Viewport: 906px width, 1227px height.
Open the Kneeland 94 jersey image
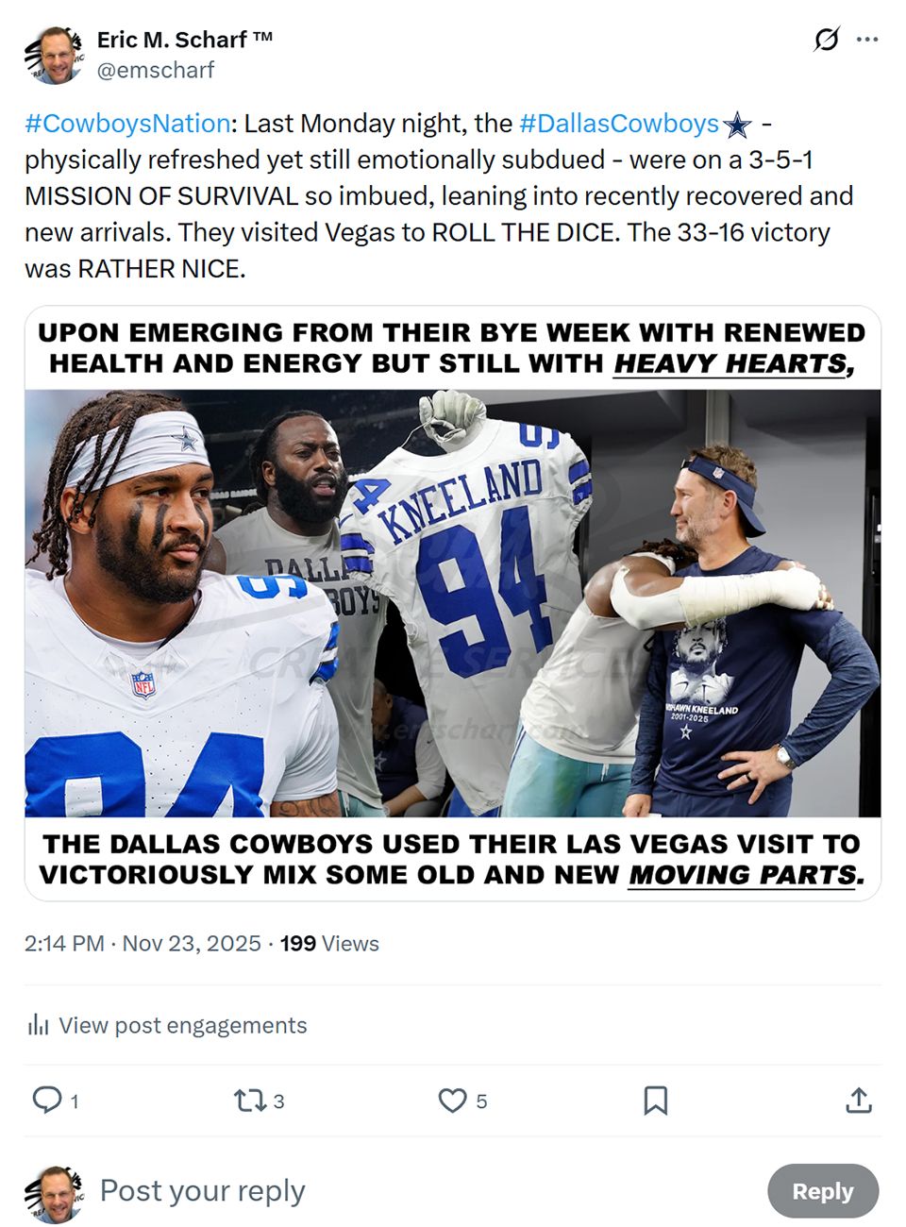[x=453, y=603]
